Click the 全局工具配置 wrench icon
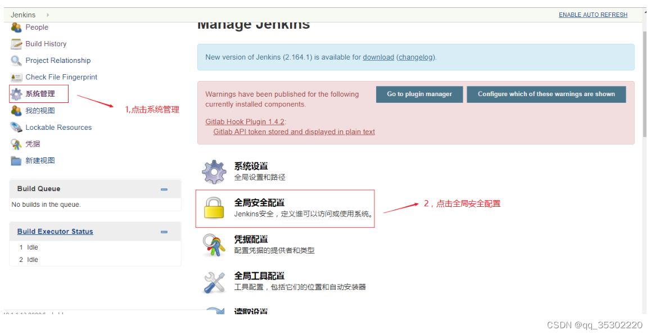651x335 pixels. tap(214, 282)
